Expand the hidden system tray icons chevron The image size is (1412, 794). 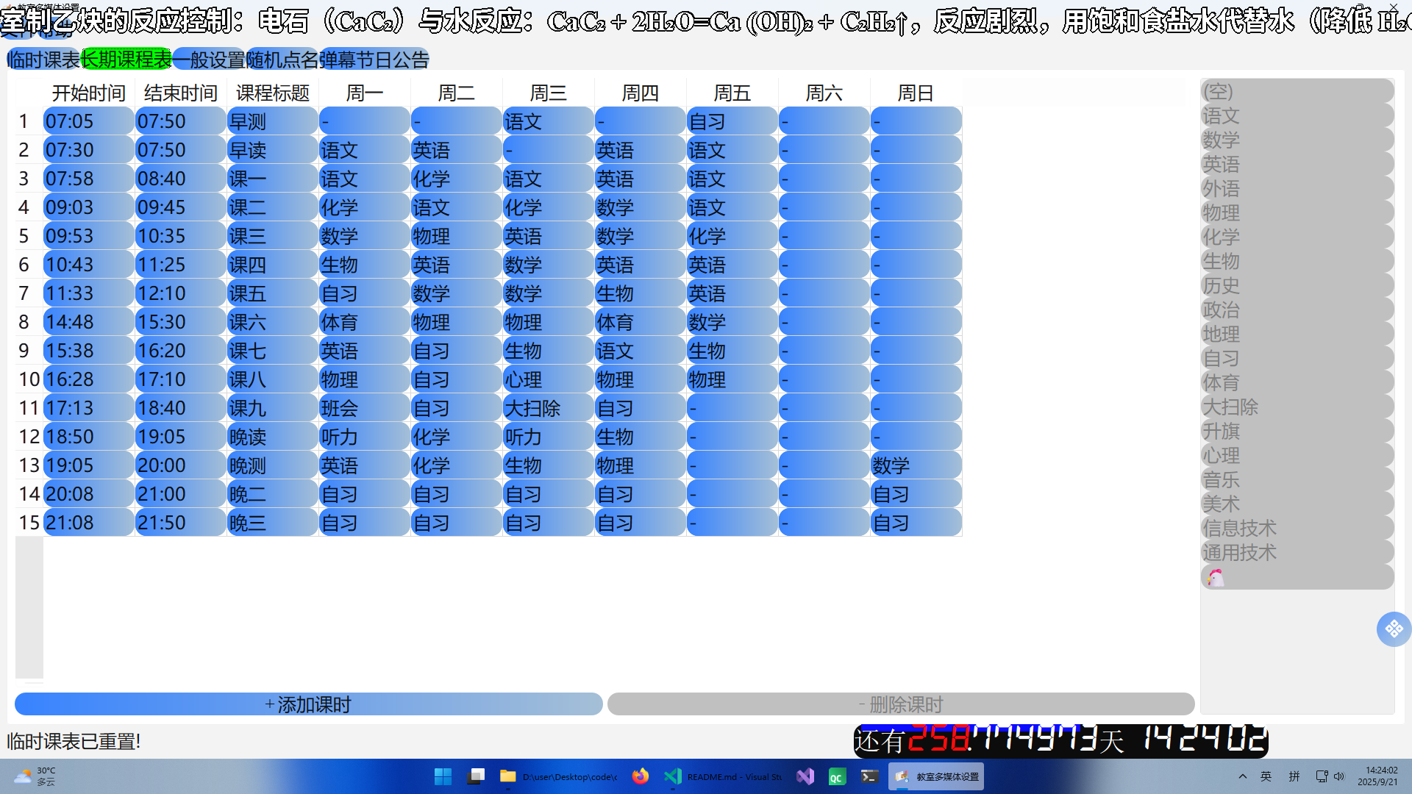pyautogui.click(x=1242, y=776)
